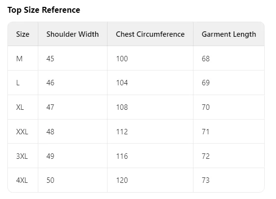Click chest circumference value 104
The width and height of the screenshot is (276, 199).
click(x=122, y=83)
